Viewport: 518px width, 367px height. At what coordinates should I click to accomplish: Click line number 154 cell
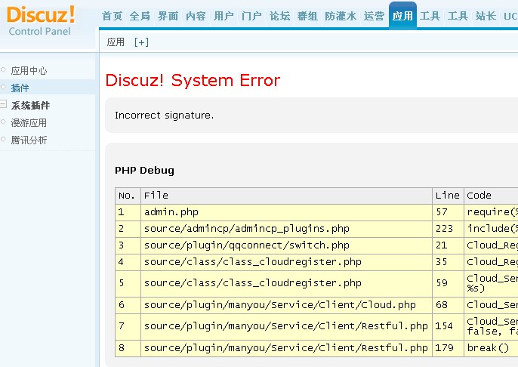[x=448, y=326]
